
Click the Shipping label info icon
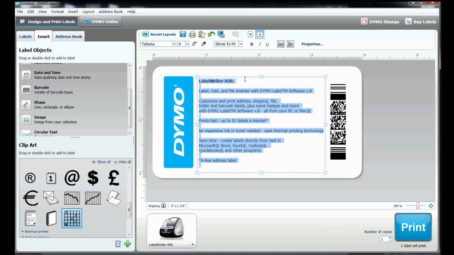pyautogui.click(x=164, y=206)
